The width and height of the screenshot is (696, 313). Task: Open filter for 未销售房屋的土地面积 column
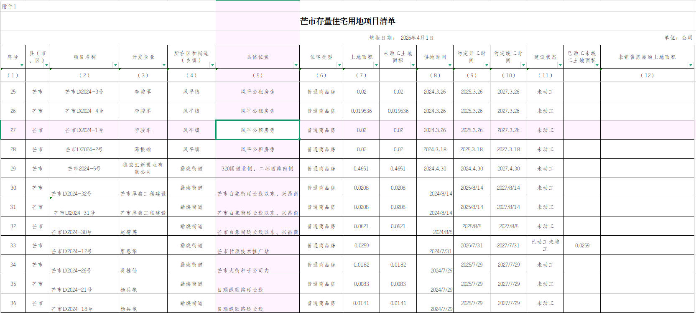tap(690, 65)
